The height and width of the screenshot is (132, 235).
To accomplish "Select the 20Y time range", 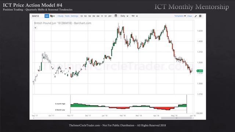I will click(x=110, y=16).
